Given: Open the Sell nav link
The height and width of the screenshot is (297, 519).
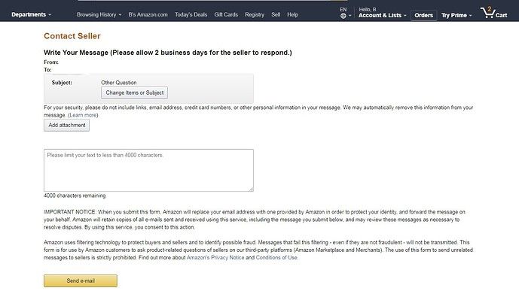Looking at the screenshot, I should click(x=276, y=14).
